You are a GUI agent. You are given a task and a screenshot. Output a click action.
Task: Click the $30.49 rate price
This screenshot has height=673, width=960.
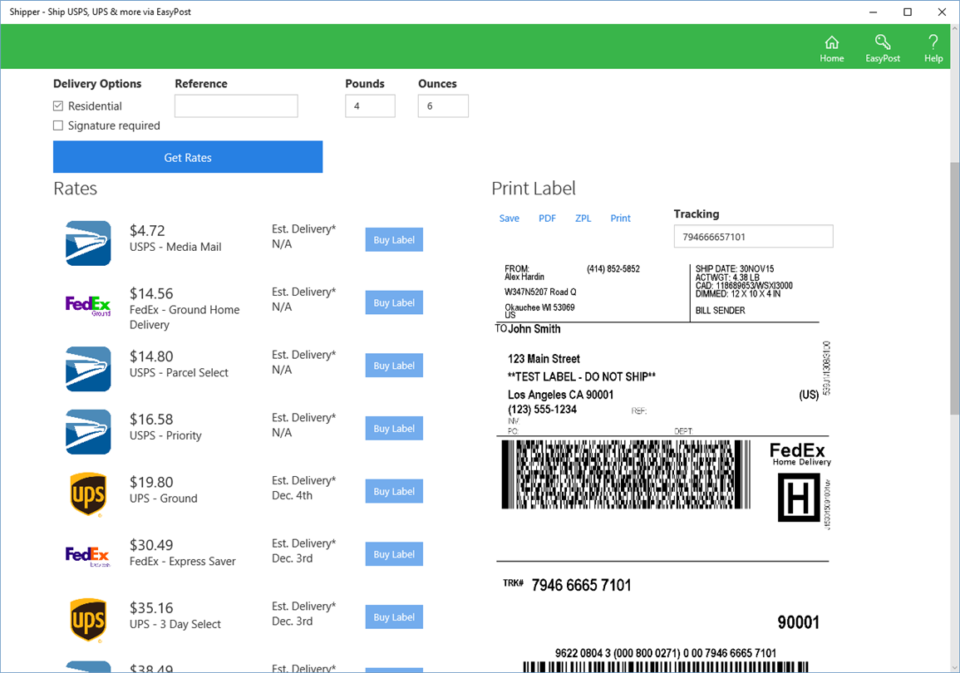[x=151, y=545]
